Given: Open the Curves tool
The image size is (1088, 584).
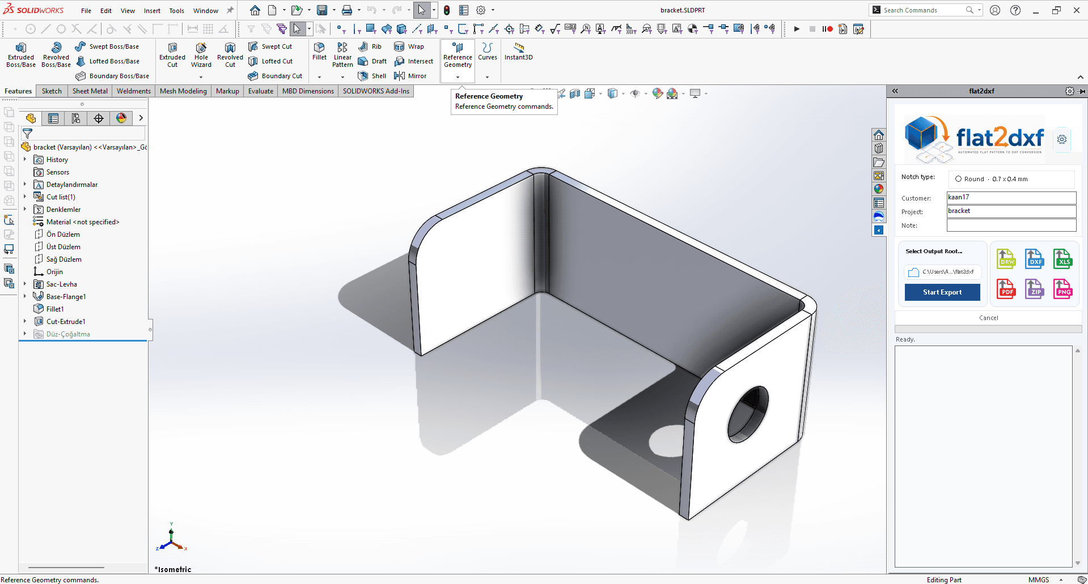Looking at the screenshot, I should click(488, 51).
